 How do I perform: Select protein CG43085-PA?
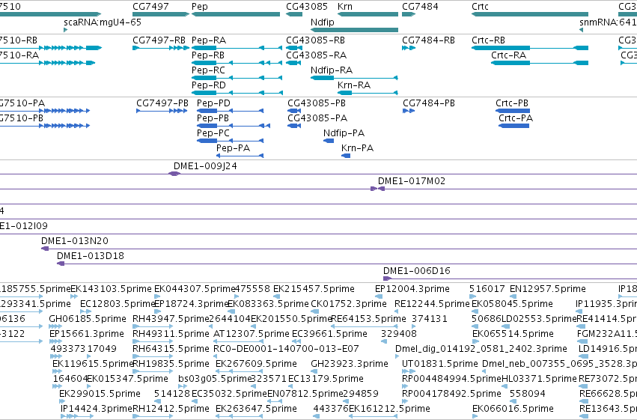click(x=294, y=126)
